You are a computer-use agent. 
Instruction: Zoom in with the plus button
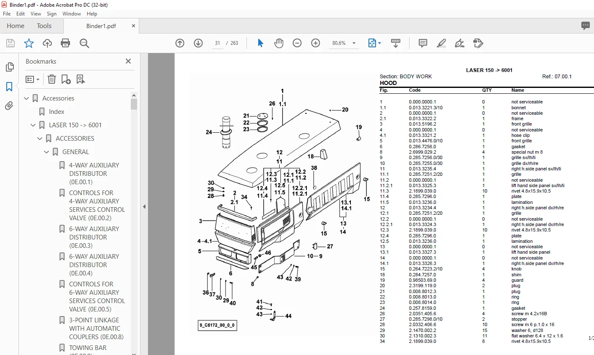pos(316,43)
